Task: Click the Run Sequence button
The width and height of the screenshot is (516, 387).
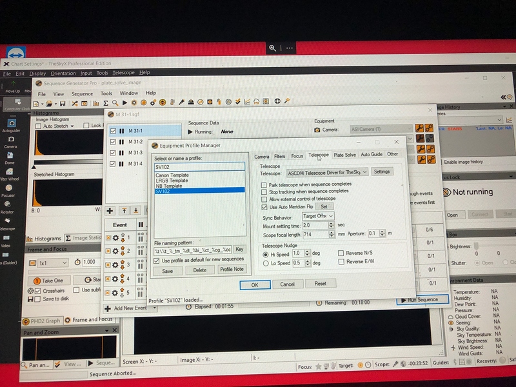Action: click(422, 300)
